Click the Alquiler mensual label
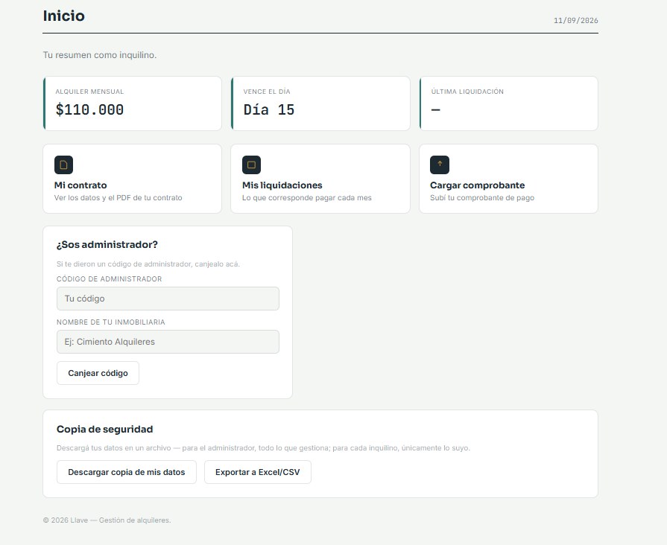 click(x=89, y=92)
